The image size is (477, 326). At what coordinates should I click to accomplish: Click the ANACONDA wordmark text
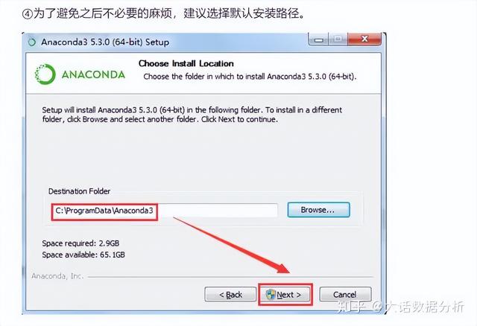pyautogui.click(x=93, y=74)
